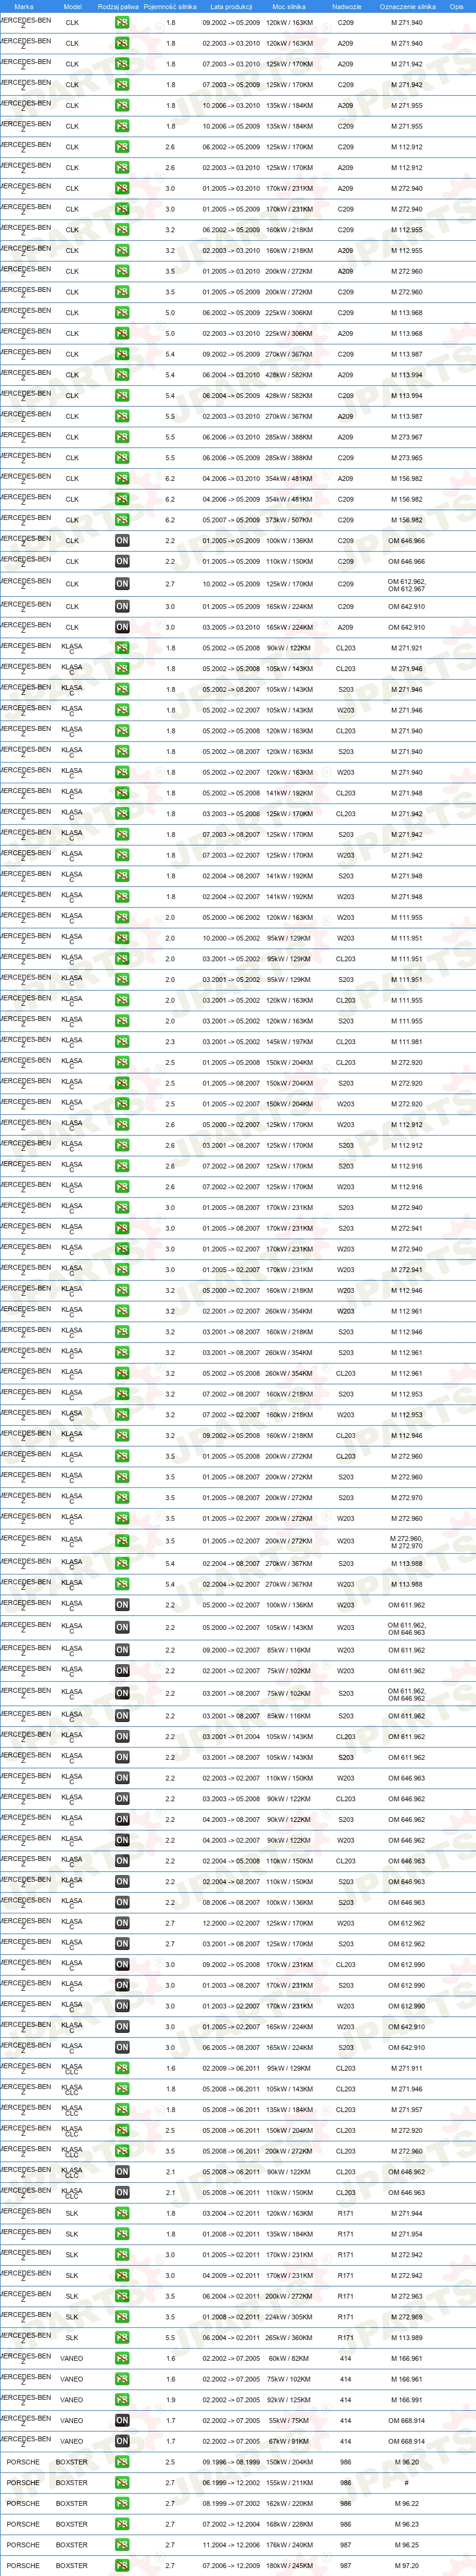Click the petrol icon in the SLK M 272.963 row
Image resolution: width=476 pixels, height=2576 pixels.
pyautogui.click(x=122, y=2295)
